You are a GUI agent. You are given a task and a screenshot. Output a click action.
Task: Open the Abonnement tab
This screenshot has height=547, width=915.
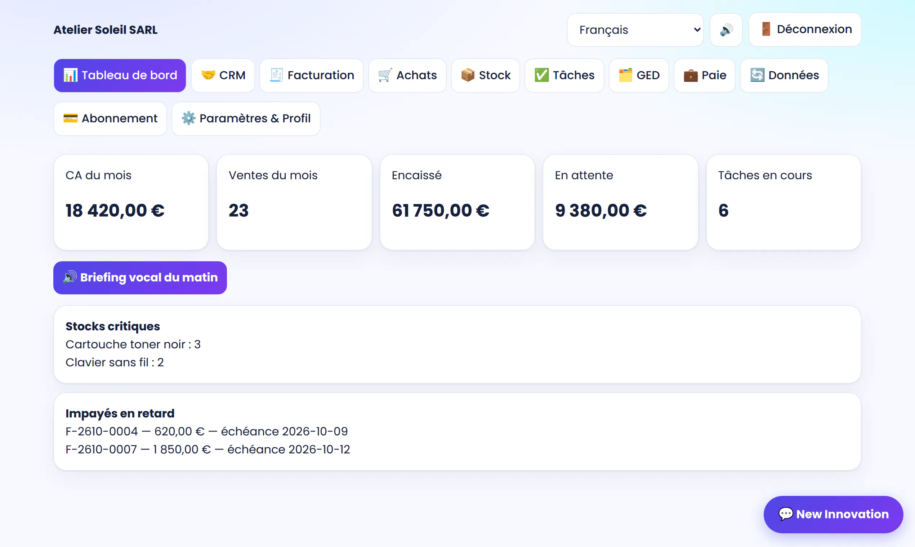pyautogui.click(x=110, y=119)
